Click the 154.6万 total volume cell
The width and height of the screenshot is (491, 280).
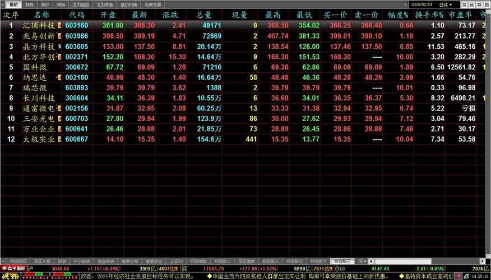[x=209, y=139]
